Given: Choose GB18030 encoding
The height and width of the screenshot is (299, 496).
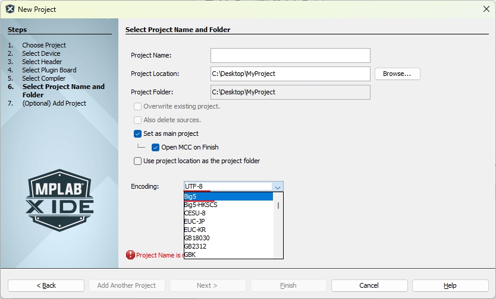Looking at the screenshot, I should pyautogui.click(x=228, y=238).
